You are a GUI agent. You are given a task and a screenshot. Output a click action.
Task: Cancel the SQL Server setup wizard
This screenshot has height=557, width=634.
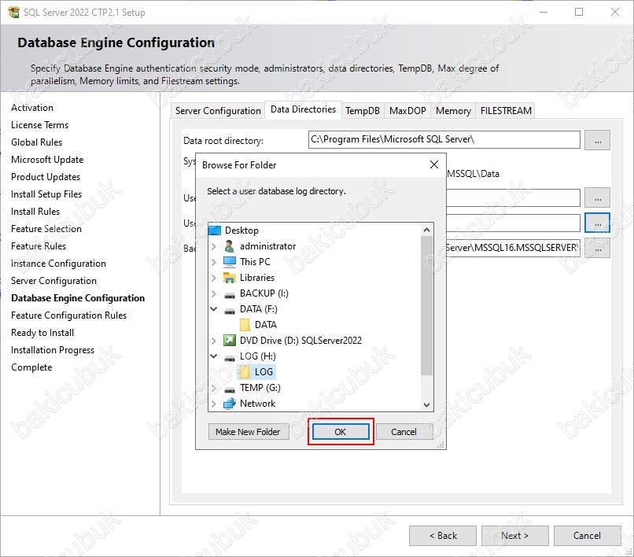point(587,536)
